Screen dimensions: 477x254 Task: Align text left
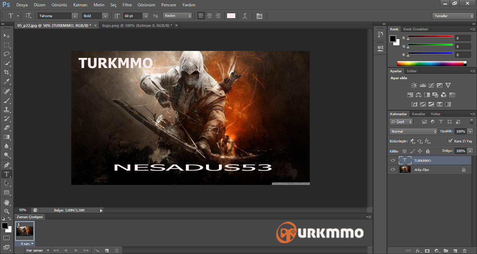coord(201,16)
